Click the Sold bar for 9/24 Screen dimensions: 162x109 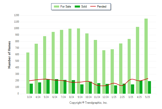[x=82, y=89]
